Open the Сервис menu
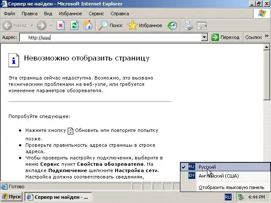The image size is (271, 203). [96, 14]
